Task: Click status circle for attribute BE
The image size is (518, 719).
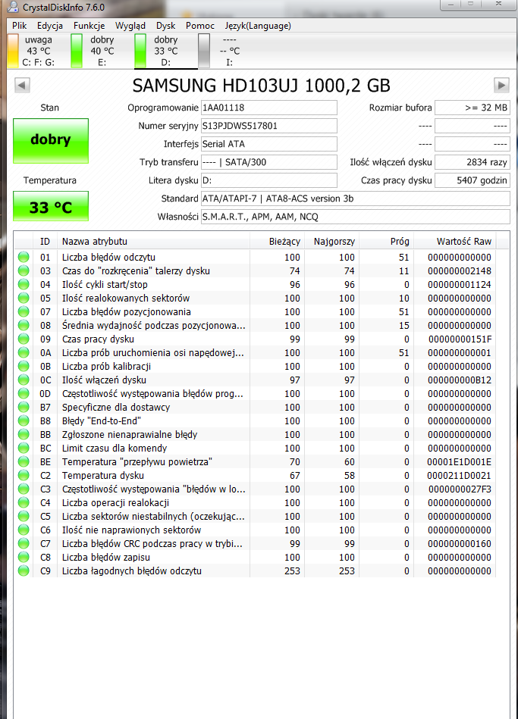Action: click(x=24, y=461)
